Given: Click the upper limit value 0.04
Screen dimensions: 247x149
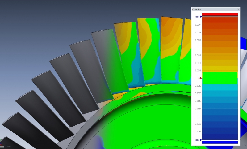Looking at the screenshot, I should tap(197, 17).
